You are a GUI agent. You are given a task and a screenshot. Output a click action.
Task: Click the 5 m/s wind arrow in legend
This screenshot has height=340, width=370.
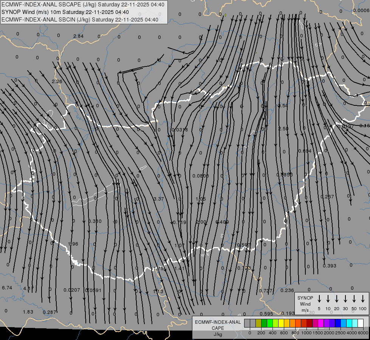[x=319, y=299]
